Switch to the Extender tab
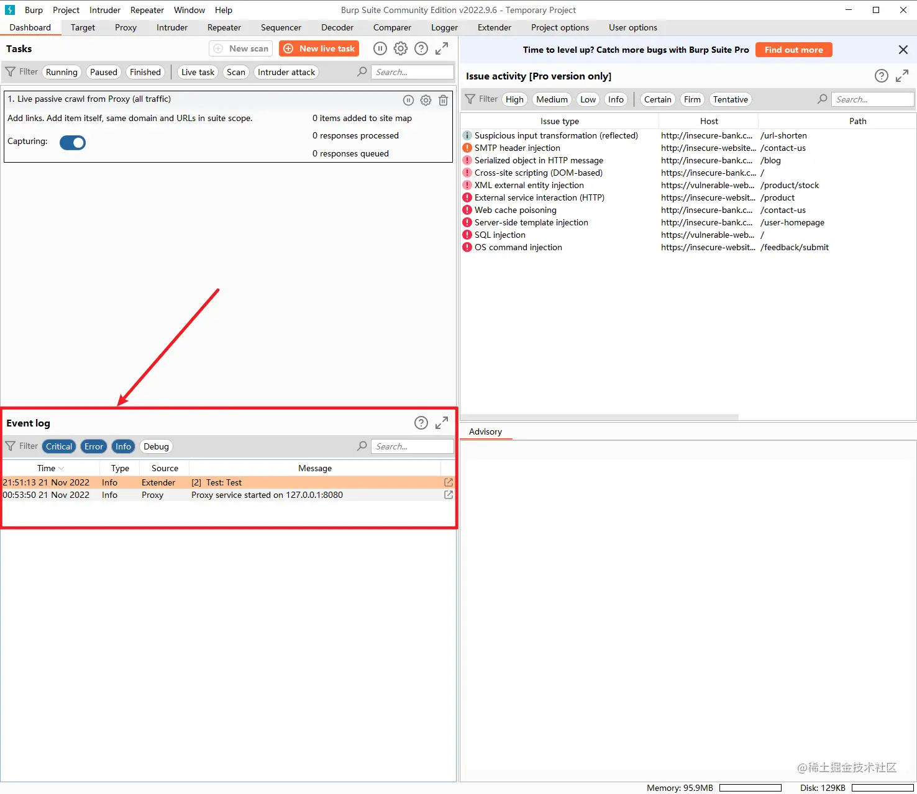Viewport: 917px width, 794px height. (x=495, y=27)
